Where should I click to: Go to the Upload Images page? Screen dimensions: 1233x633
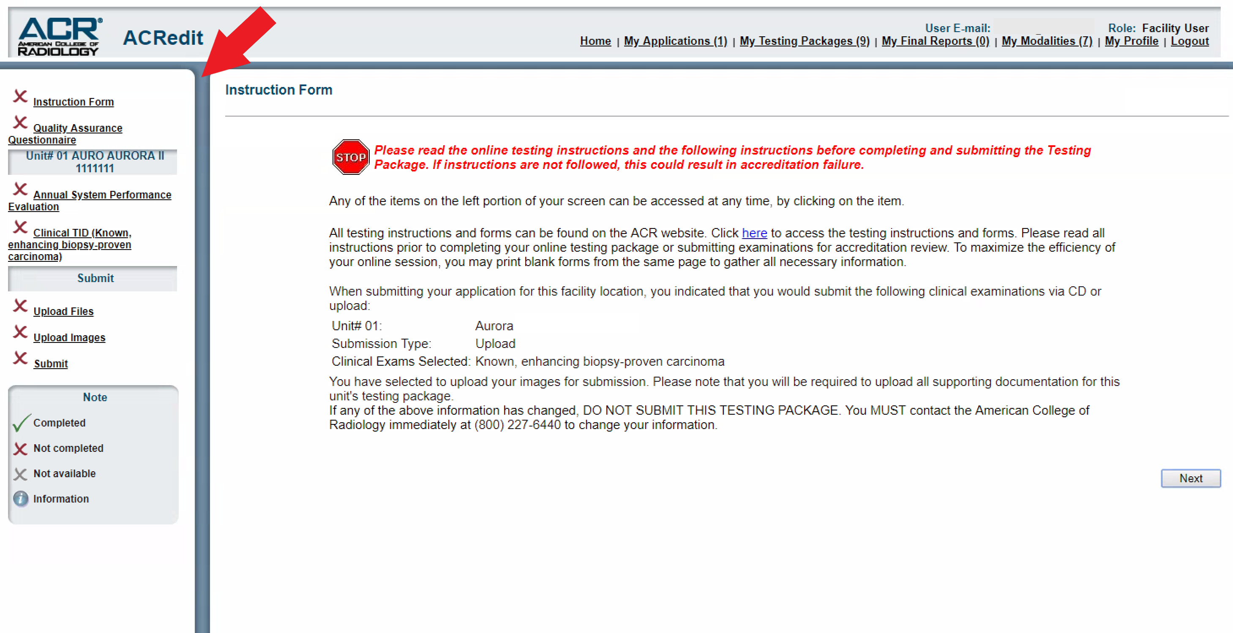tap(69, 337)
